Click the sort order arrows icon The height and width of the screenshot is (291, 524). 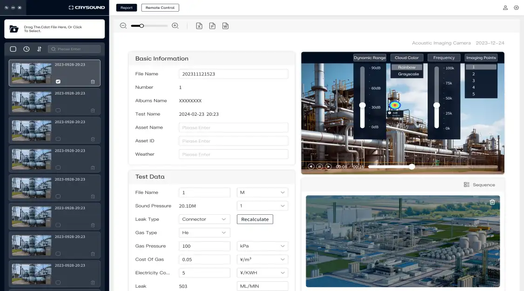click(x=40, y=49)
